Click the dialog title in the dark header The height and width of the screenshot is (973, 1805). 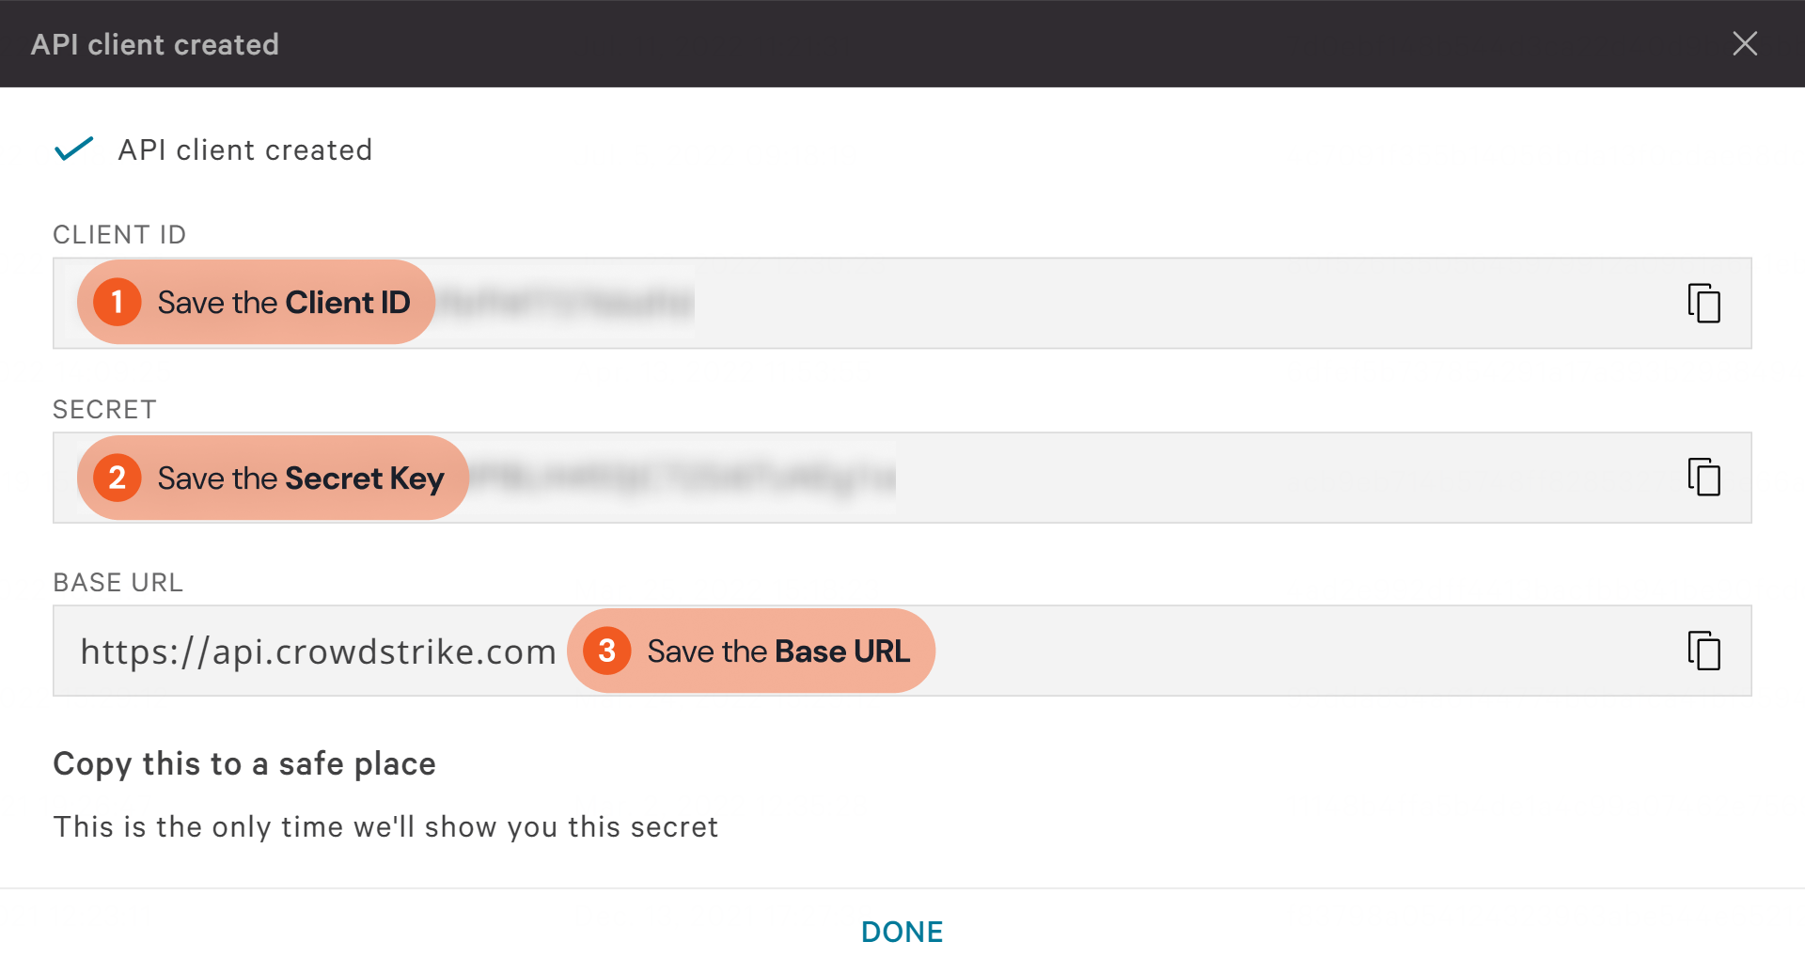point(155,44)
